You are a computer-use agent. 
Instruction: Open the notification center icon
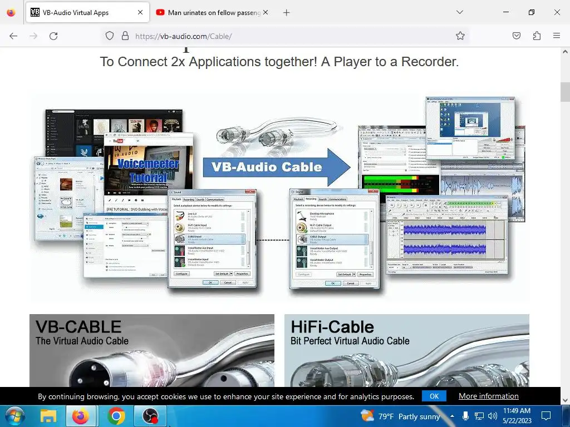click(546, 416)
